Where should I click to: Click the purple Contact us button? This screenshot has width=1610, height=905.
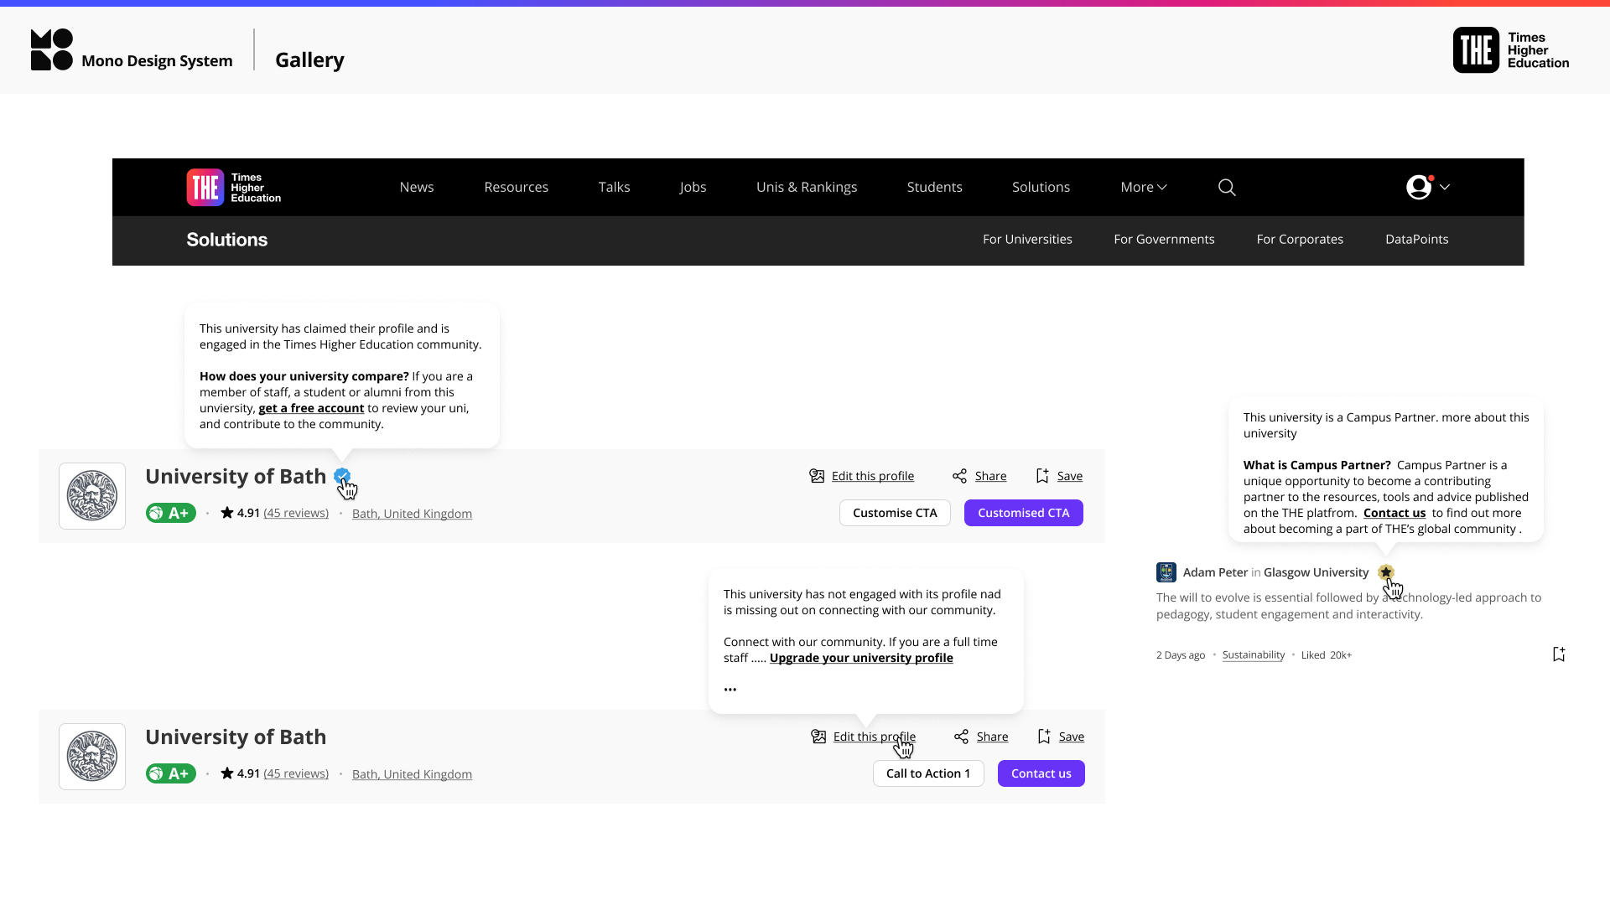pyautogui.click(x=1041, y=773)
